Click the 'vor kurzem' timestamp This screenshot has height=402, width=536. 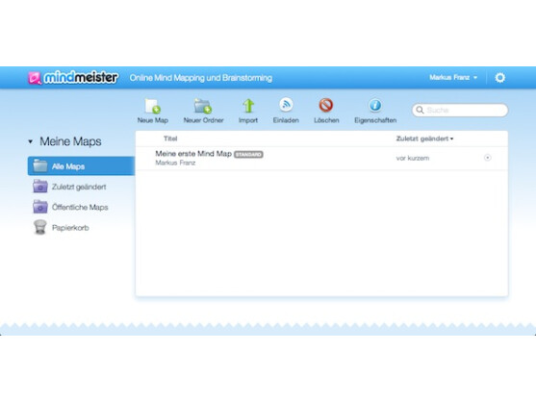pos(413,158)
